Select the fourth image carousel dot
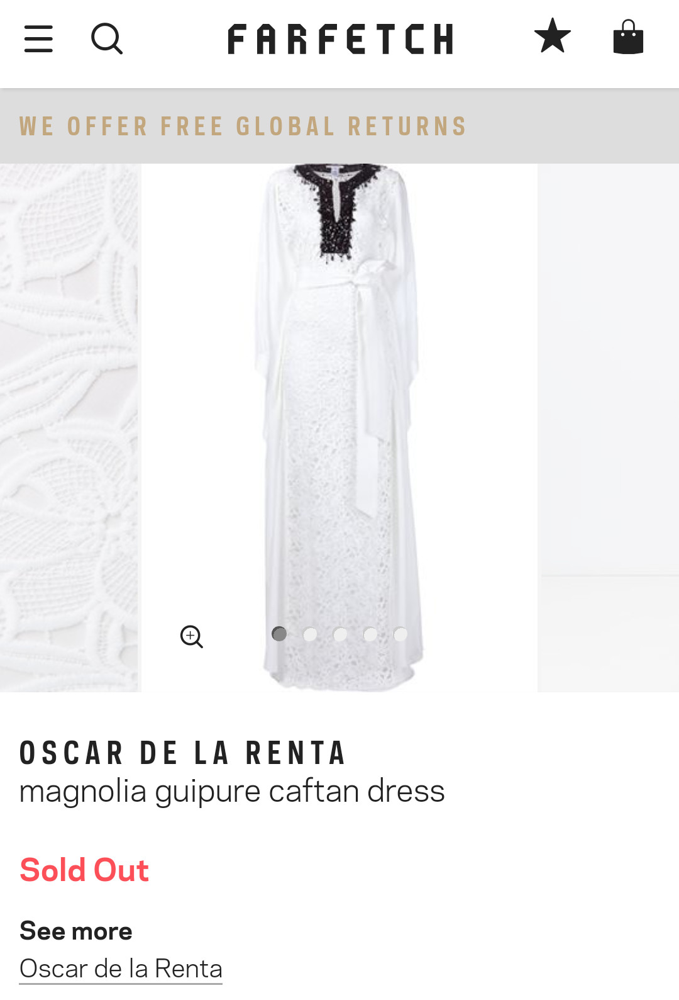The image size is (679, 1000). 370,634
